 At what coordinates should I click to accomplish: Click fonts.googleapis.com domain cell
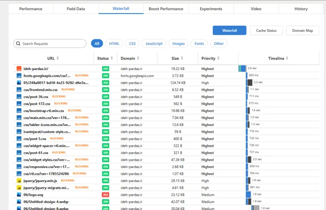pos(137,76)
